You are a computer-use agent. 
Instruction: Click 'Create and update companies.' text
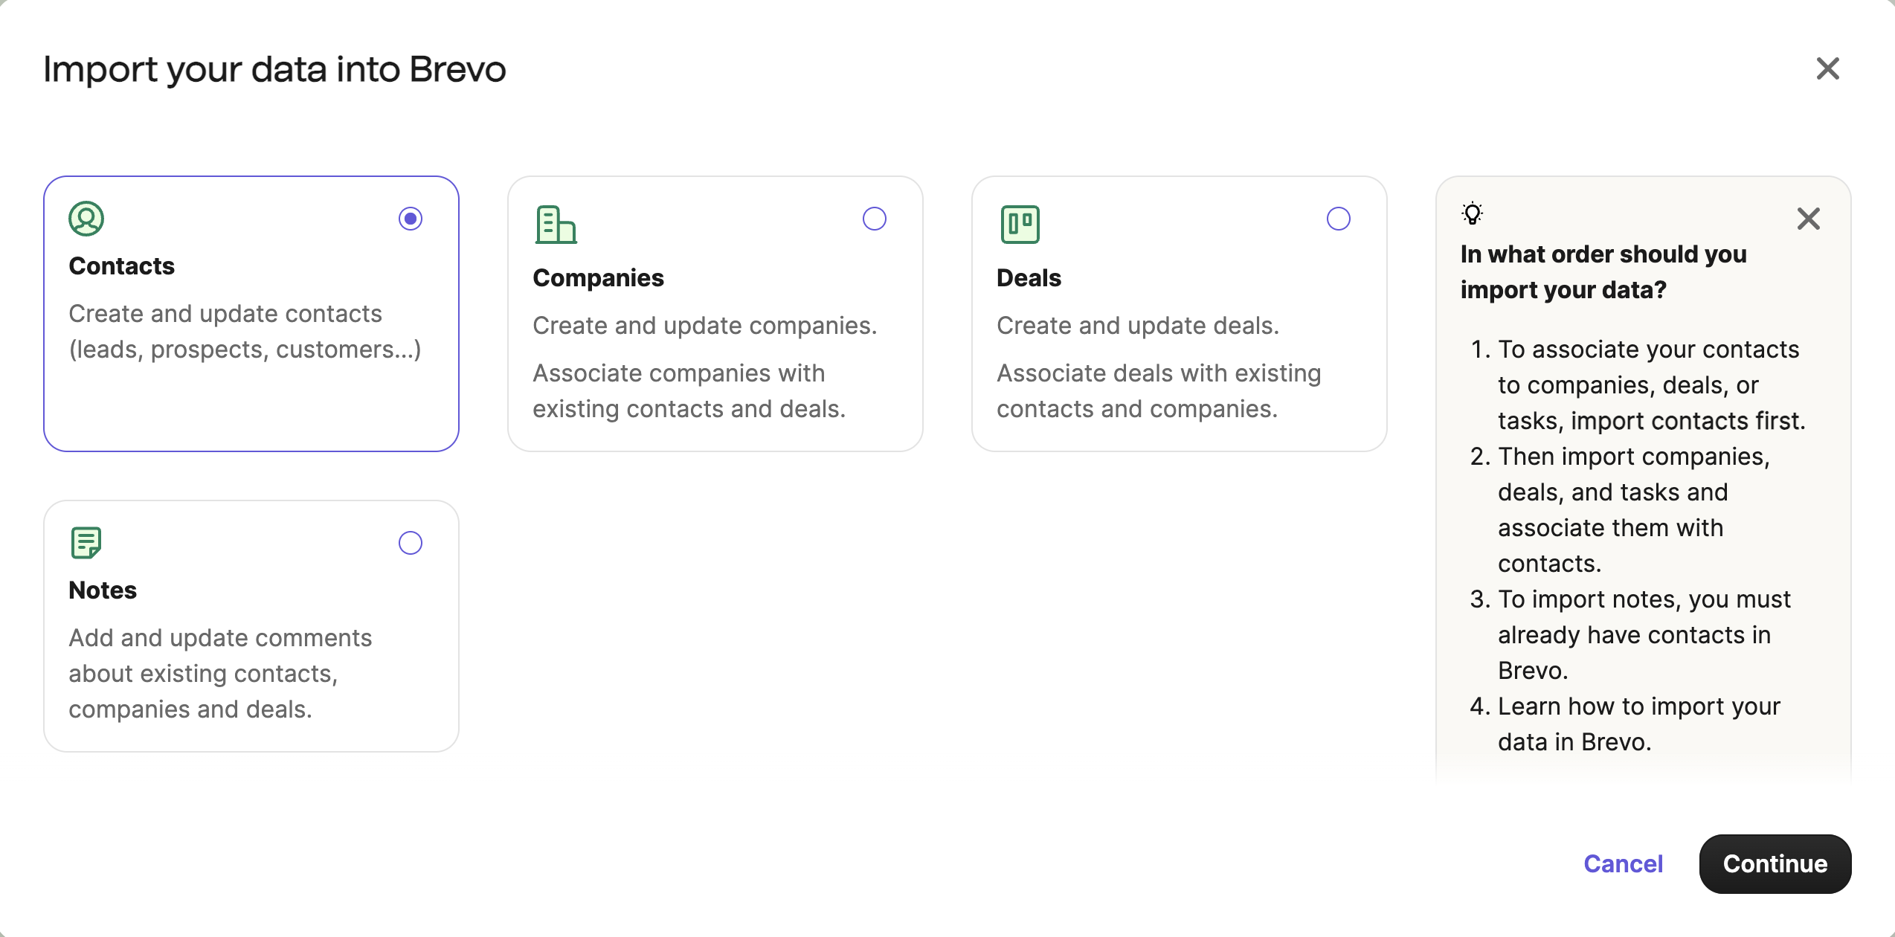coord(704,326)
